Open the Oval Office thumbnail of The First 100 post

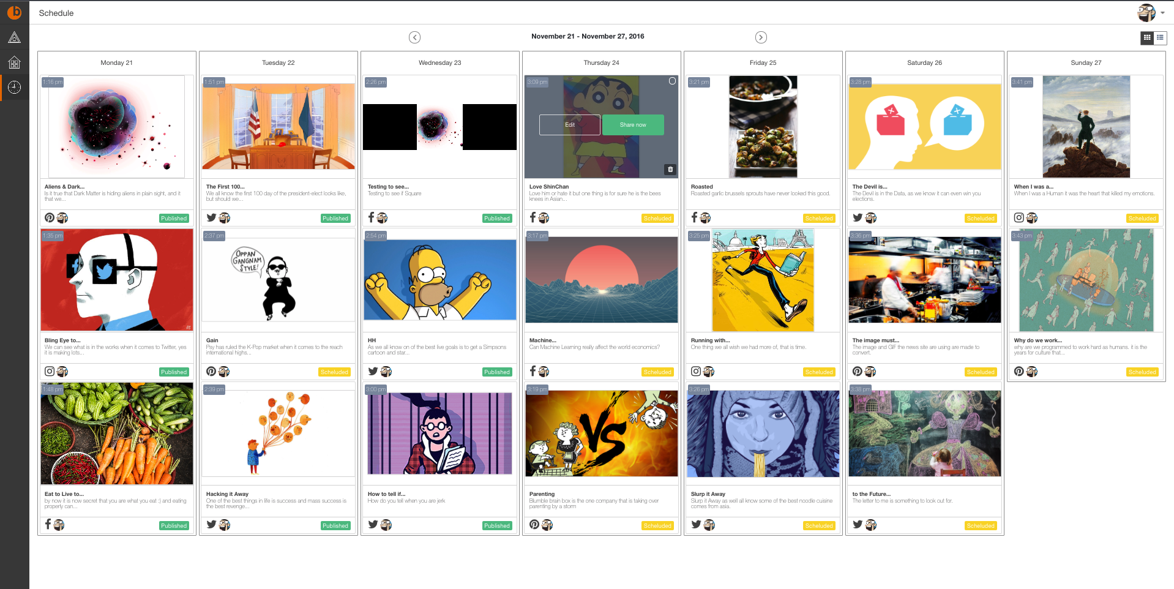coord(279,127)
